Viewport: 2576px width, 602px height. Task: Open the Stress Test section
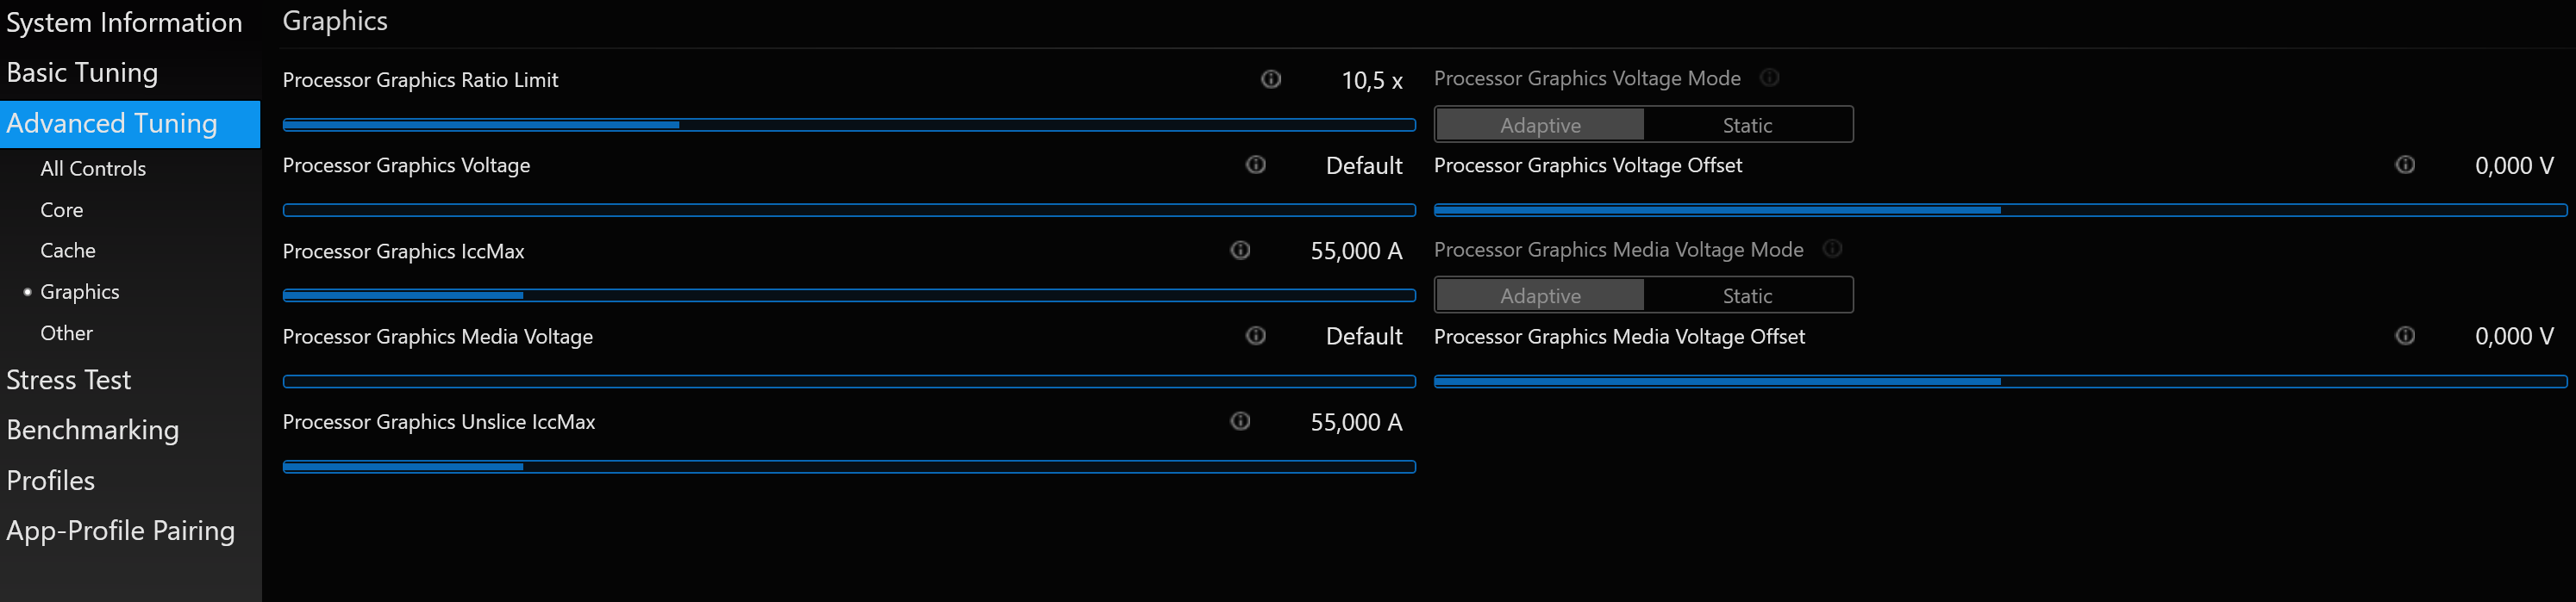pos(69,381)
